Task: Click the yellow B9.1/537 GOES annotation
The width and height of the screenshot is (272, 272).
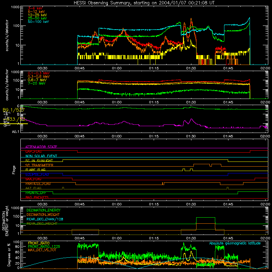Action: click(14, 110)
